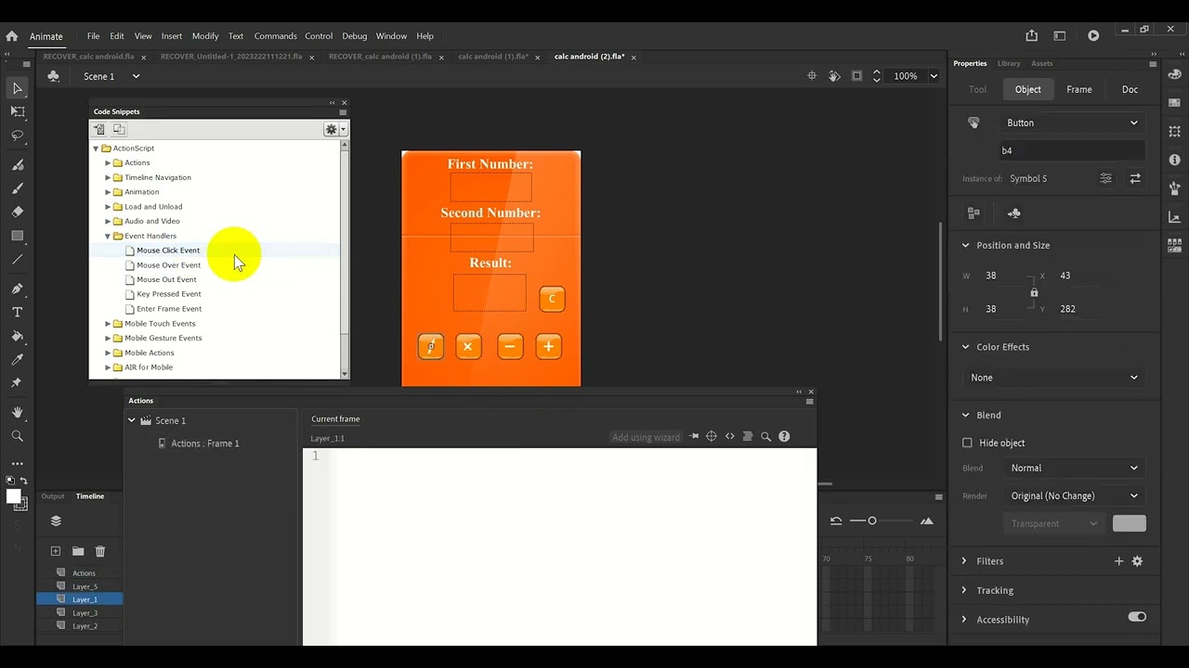Click the Swap Symbol icon
Screen dimensions: 1189x668
(1135, 178)
